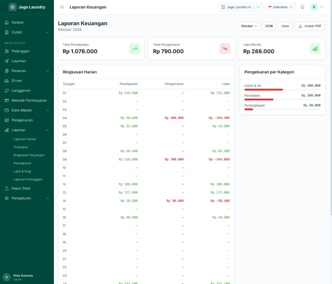332x284 pixels.
Task: Click the Pengeluaran money icon
Action: [x=7, y=120]
